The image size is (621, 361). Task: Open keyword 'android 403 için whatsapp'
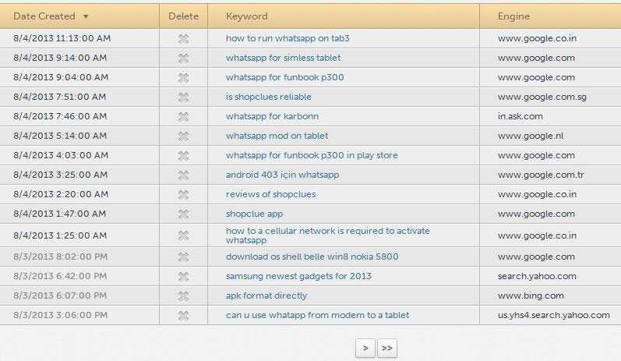[x=282, y=175]
